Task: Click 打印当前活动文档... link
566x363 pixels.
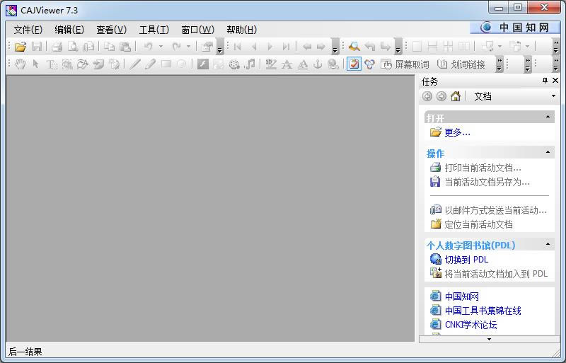Action: (x=483, y=168)
